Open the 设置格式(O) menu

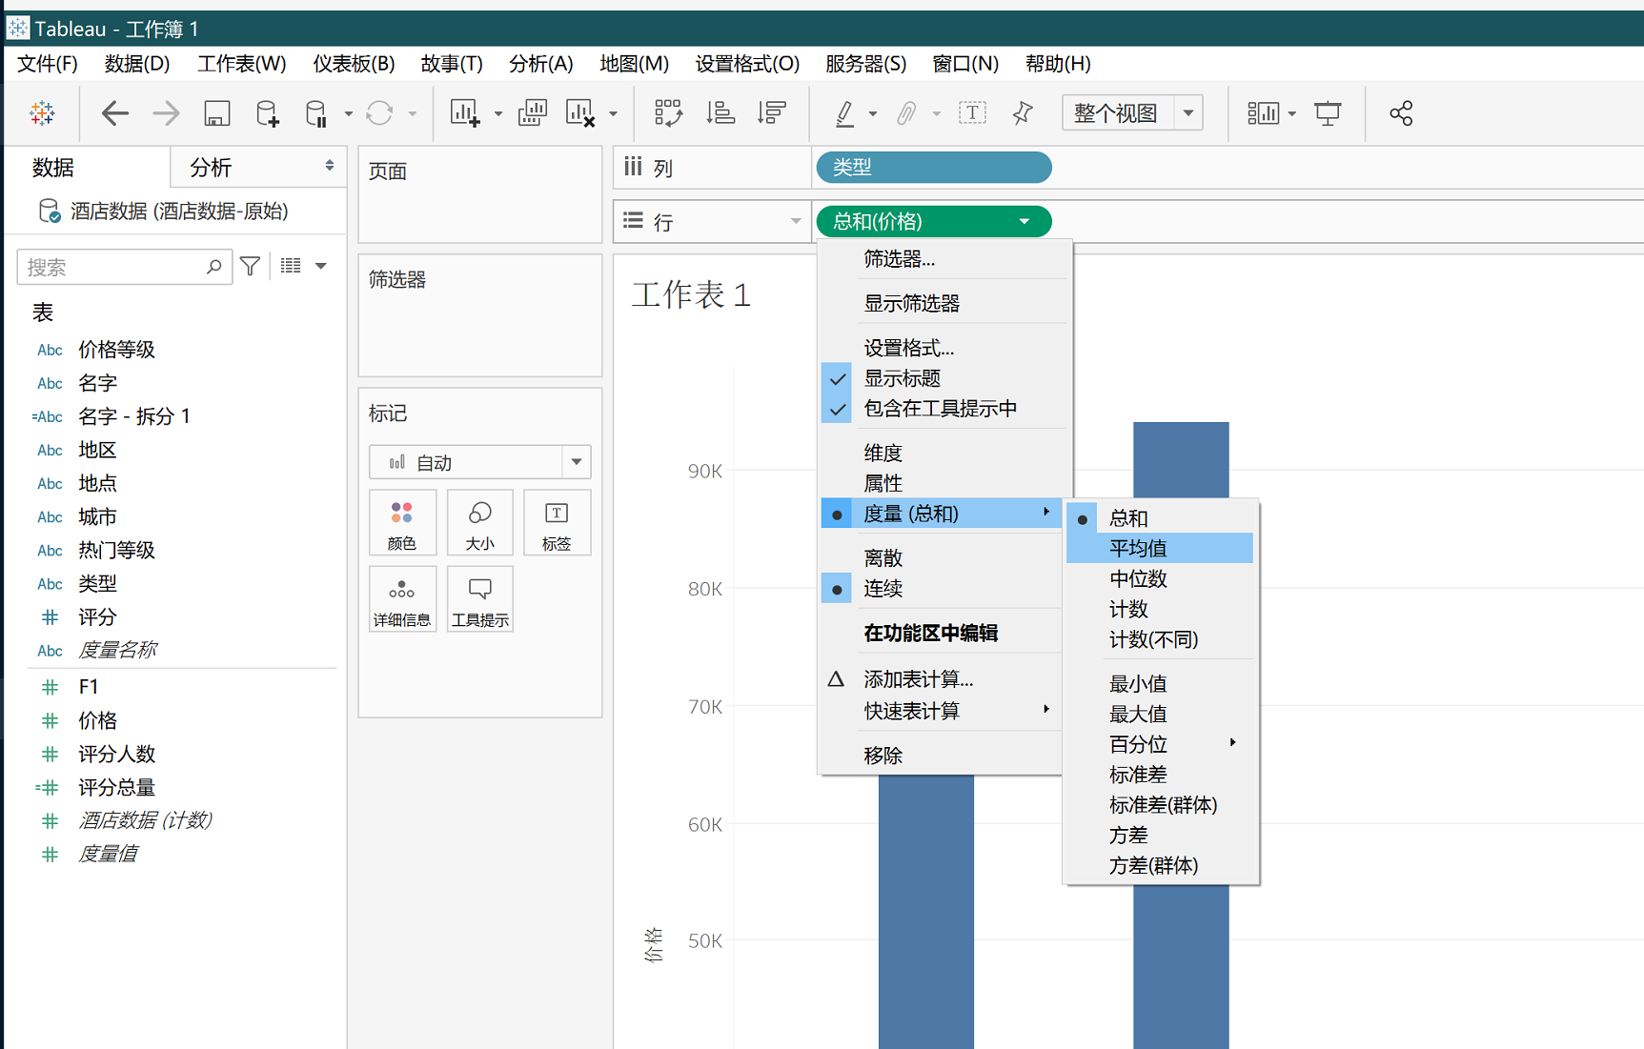(x=747, y=64)
